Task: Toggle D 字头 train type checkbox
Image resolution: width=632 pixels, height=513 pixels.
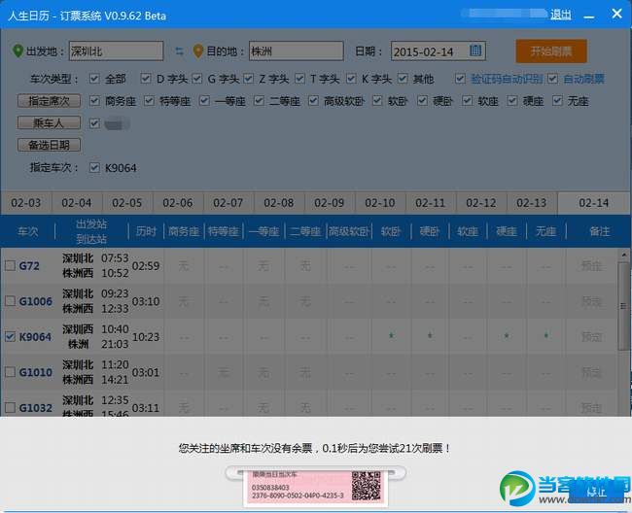Action: (x=146, y=78)
